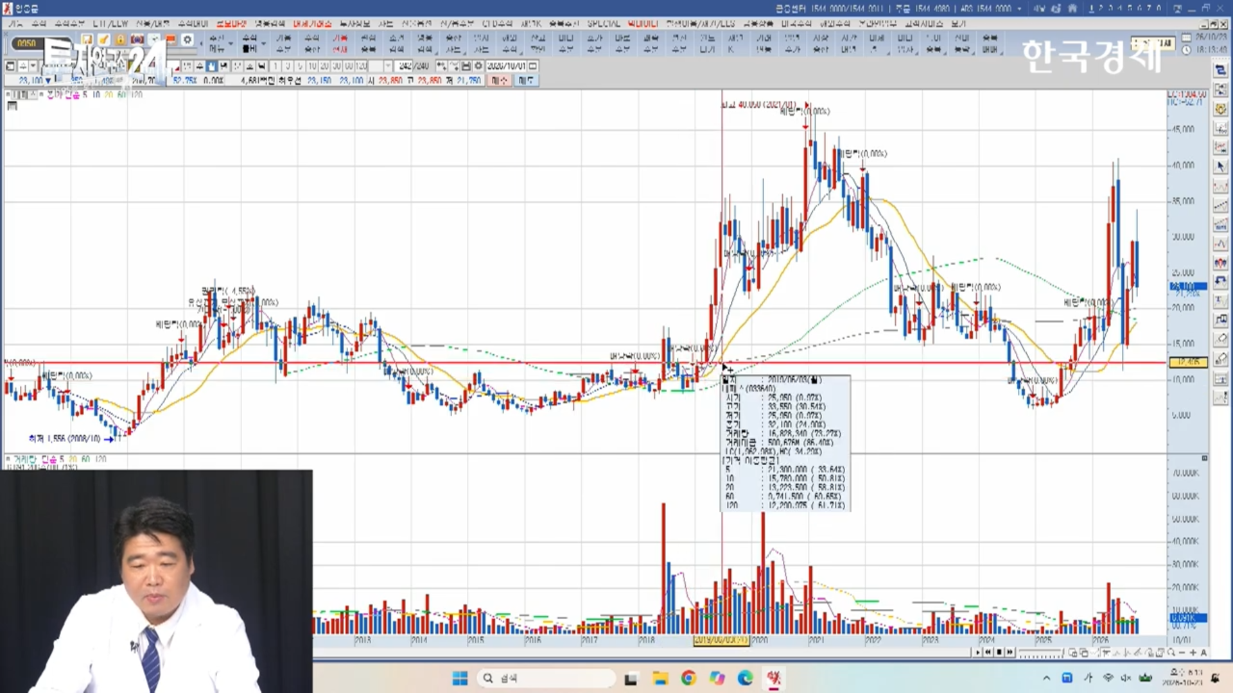Open the 차트 menu in the menu bar
1233x693 pixels.
click(385, 24)
